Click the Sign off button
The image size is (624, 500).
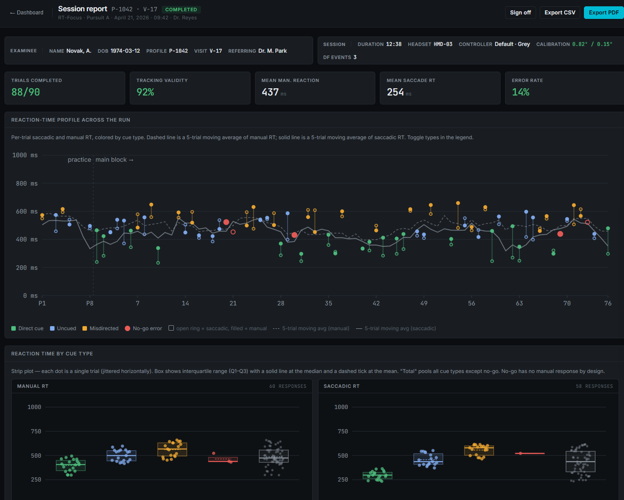[520, 13]
